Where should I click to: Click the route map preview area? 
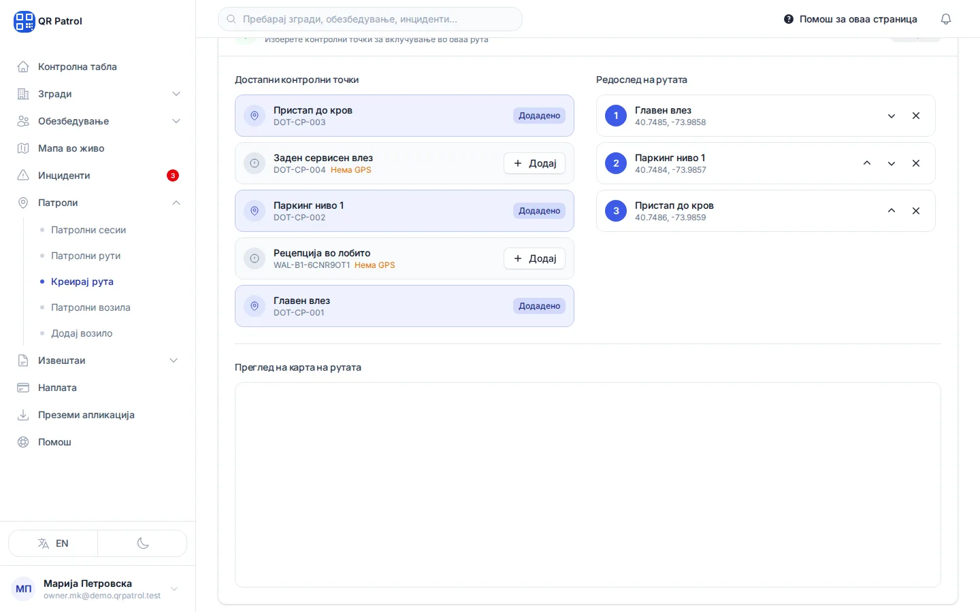pyautogui.click(x=588, y=485)
